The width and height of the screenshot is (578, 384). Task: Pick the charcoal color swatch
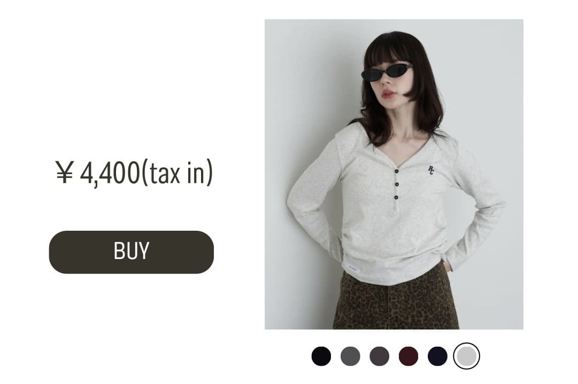379,356
